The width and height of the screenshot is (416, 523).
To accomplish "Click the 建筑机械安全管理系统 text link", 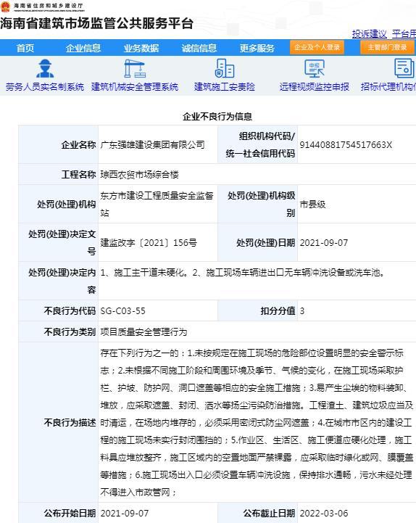I will pos(135,87).
